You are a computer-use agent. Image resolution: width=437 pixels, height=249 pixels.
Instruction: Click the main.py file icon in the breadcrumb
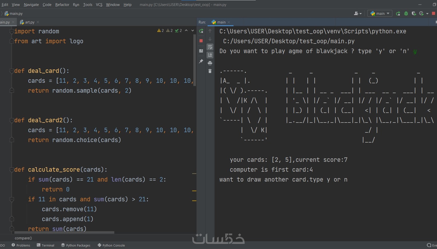(x=7, y=14)
